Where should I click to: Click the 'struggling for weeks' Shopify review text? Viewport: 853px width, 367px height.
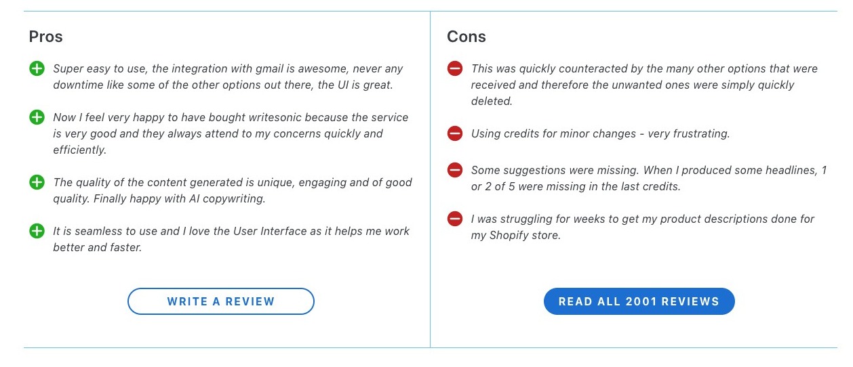click(x=642, y=227)
